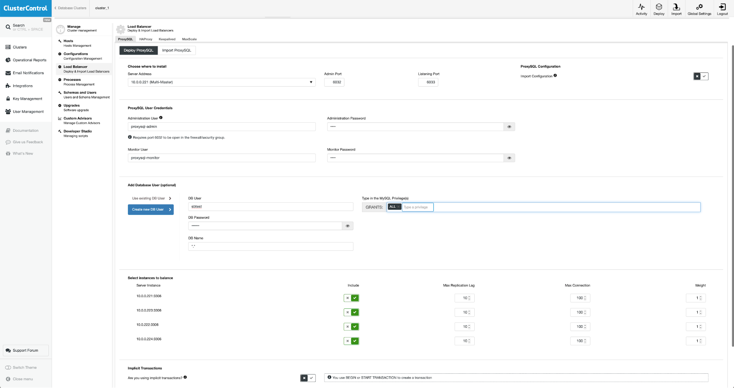Go back to Database Clusters breadcrumb
The height and width of the screenshot is (388, 734).
[x=70, y=8]
